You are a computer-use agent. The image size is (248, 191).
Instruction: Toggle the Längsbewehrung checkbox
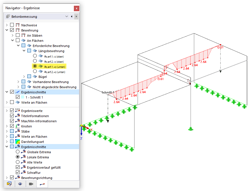tap(29, 51)
